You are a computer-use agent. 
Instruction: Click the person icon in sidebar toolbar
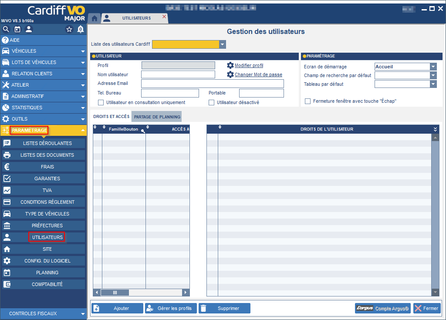click(x=29, y=29)
